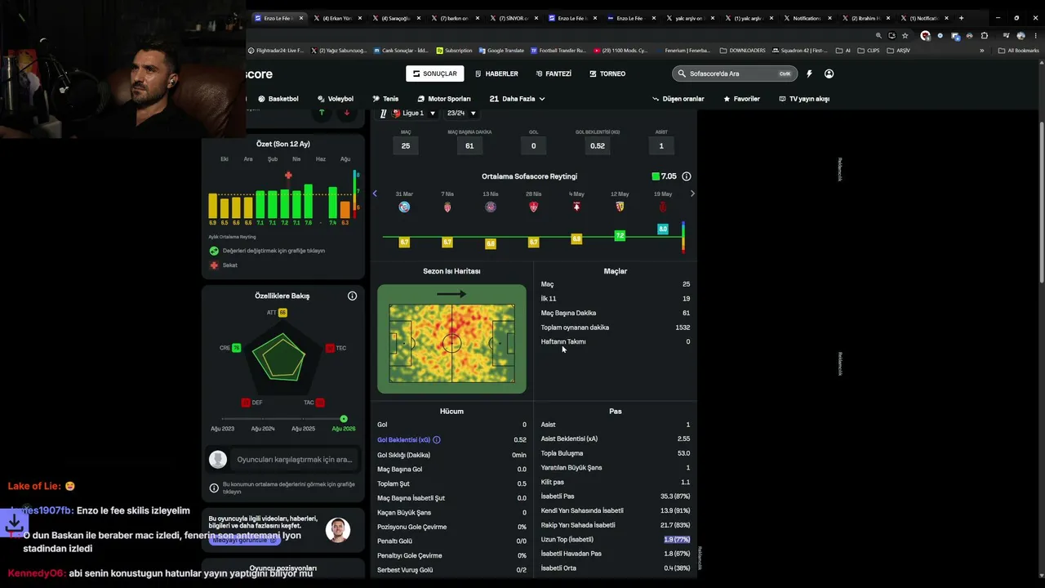The width and height of the screenshot is (1045, 588).
Task: Open Favoriler link
Action: tap(741, 99)
